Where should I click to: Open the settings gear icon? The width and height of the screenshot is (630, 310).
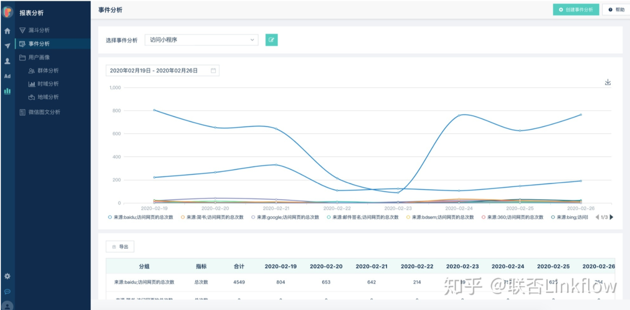coord(7,276)
